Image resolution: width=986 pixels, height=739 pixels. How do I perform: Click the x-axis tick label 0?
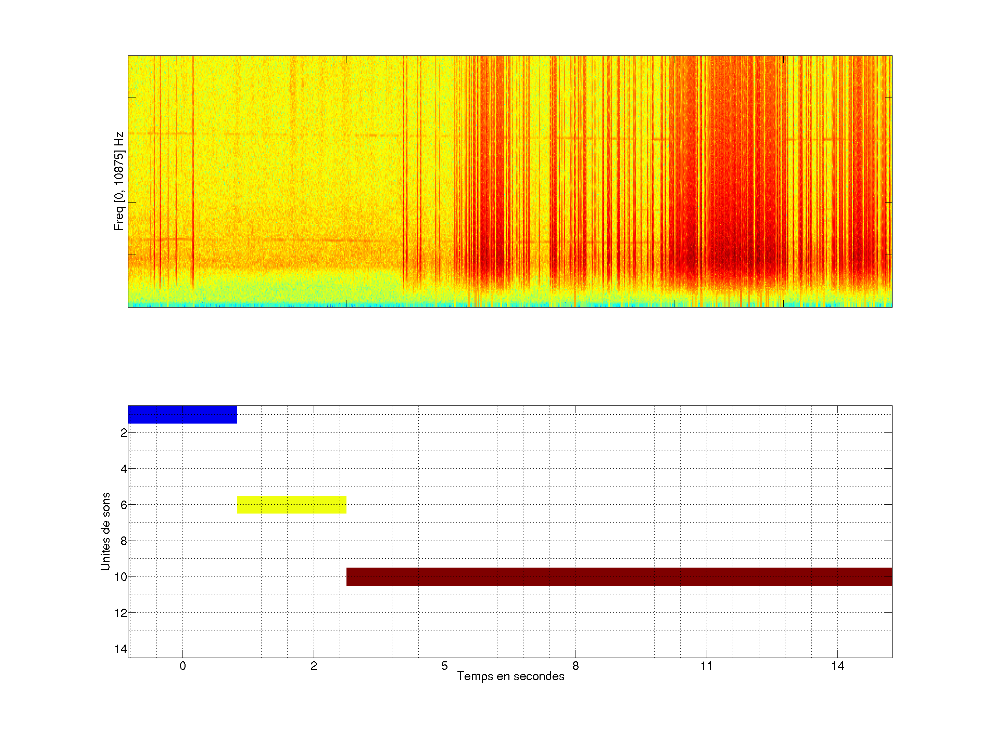pos(183,666)
